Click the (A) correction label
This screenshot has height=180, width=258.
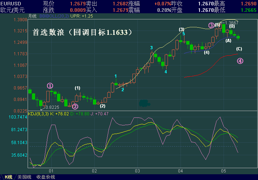coord(228,41)
